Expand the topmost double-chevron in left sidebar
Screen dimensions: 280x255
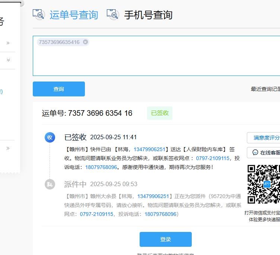point(8,43)
